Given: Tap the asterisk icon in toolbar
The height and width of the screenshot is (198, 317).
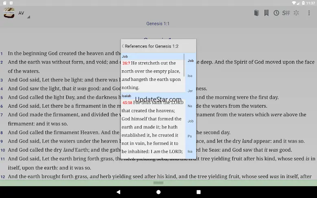Looking at the screenshot, I should point(296,13).
